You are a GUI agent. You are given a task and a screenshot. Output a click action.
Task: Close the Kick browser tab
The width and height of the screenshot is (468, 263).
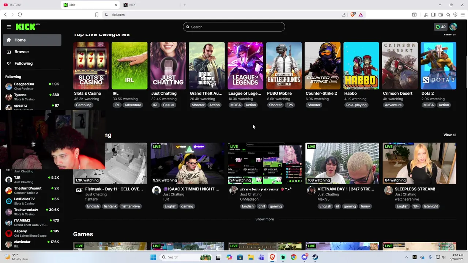tap(116, 5)
